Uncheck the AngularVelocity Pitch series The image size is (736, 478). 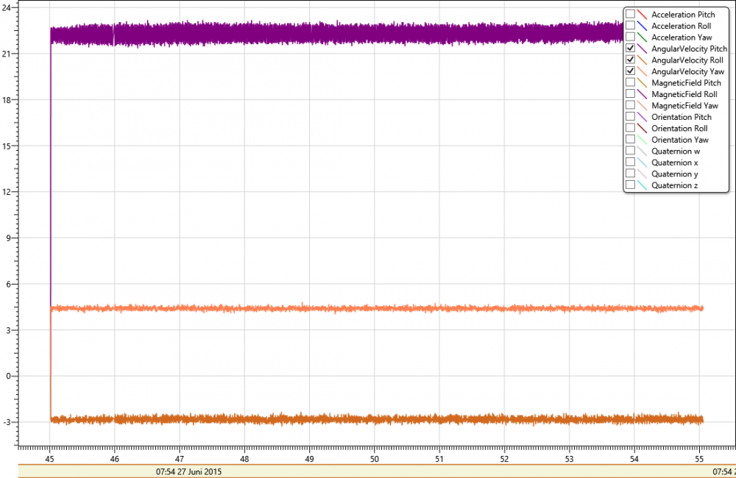(x=630, y=49)
